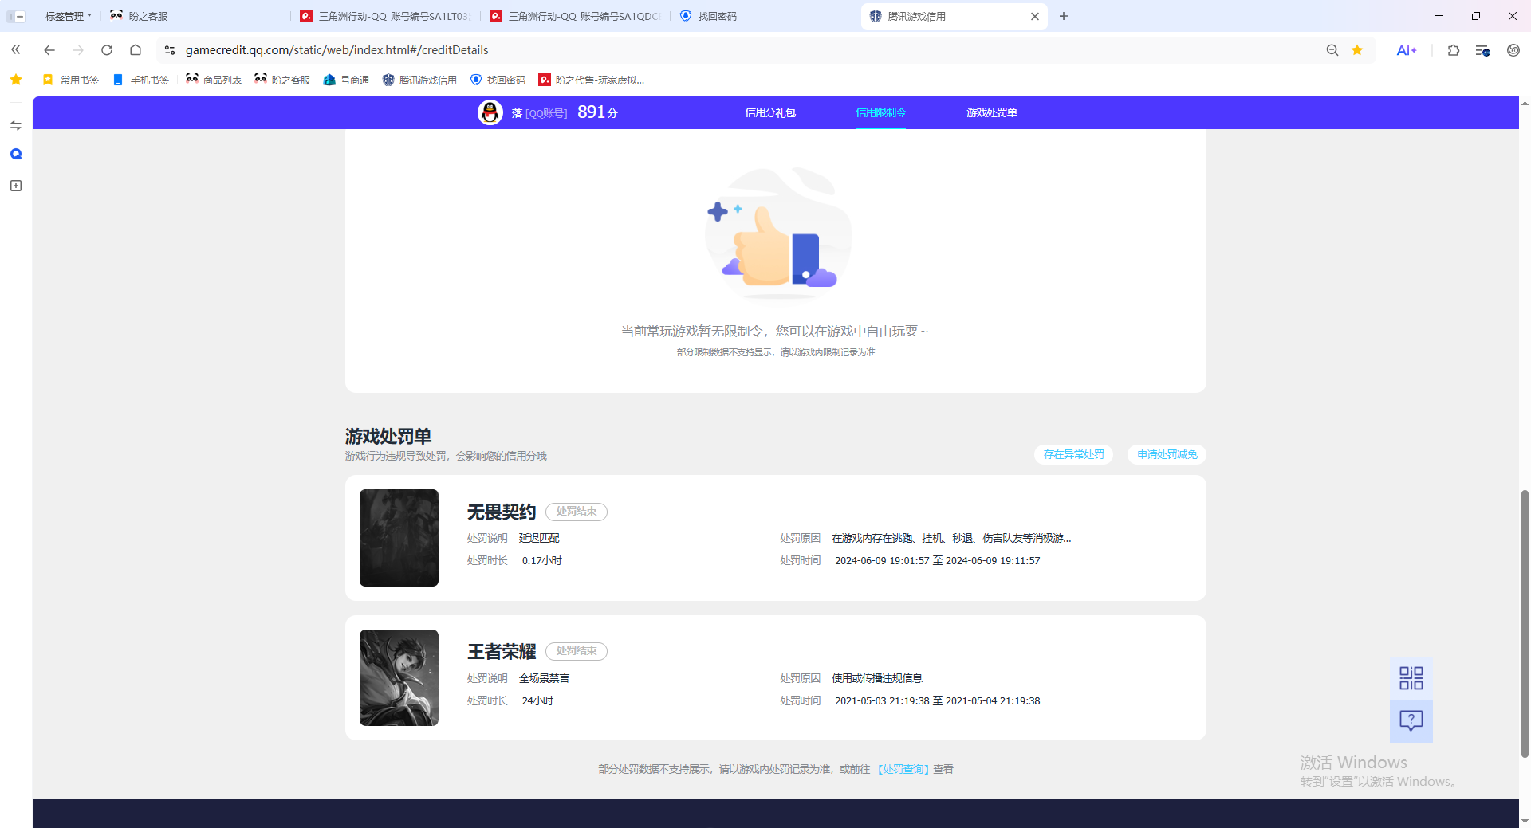Click the 2024-06-09 penalty time range
The height and width of the screenshot is (828, 1531).
[x=938, y=560]
